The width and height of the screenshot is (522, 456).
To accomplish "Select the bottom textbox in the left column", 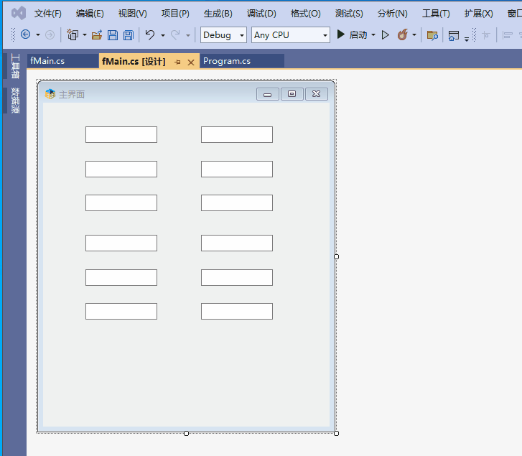I will (x=121, y=311).
